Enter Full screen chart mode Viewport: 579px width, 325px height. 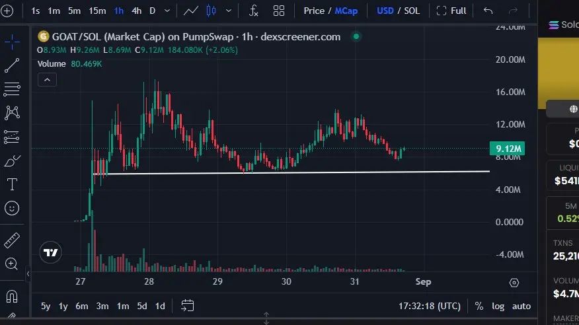[x=451, y=11]
